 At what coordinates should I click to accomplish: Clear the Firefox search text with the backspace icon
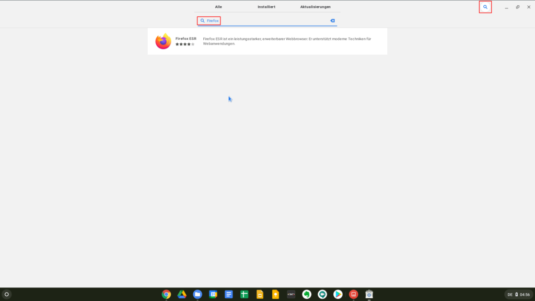[332, 20]
